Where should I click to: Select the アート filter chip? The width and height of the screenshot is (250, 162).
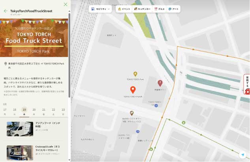pyautogui.click(x=173, y=9)
